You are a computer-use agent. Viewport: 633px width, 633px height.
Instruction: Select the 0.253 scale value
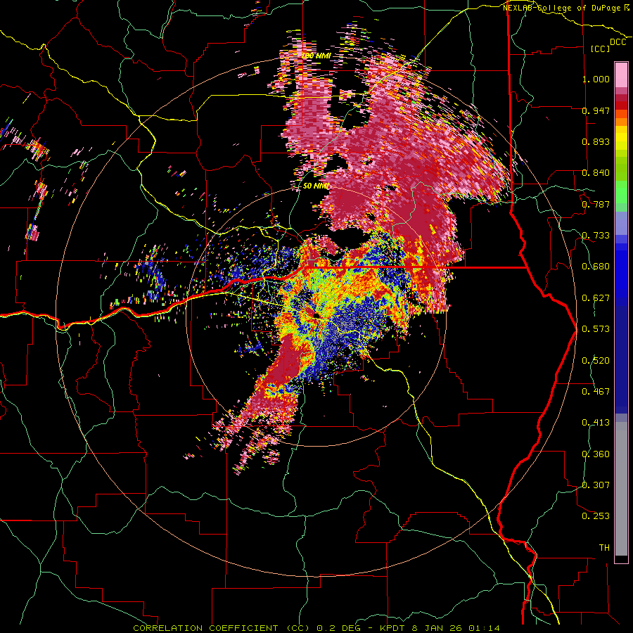click(596, 516)
